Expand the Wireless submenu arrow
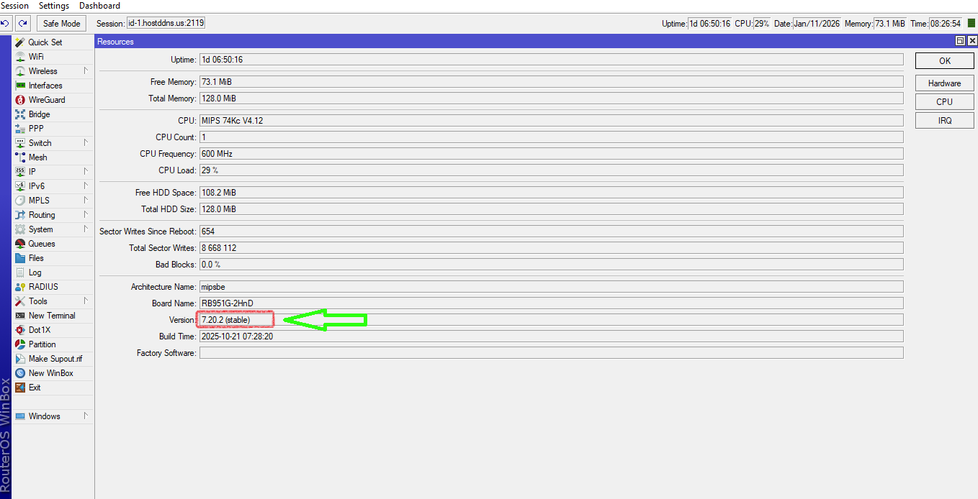 coord(86,70)
